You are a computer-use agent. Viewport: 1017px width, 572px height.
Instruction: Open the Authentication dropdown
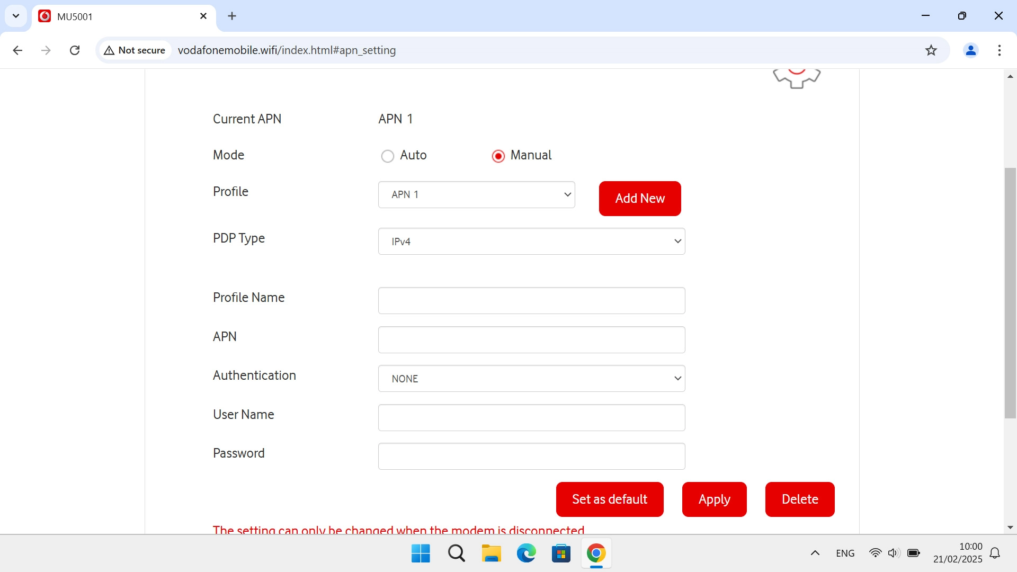click(531, 378)
